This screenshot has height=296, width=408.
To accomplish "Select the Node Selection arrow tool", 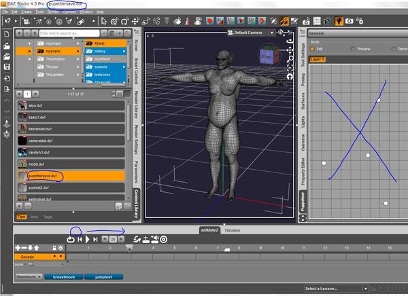I will [x=104, y=21].
